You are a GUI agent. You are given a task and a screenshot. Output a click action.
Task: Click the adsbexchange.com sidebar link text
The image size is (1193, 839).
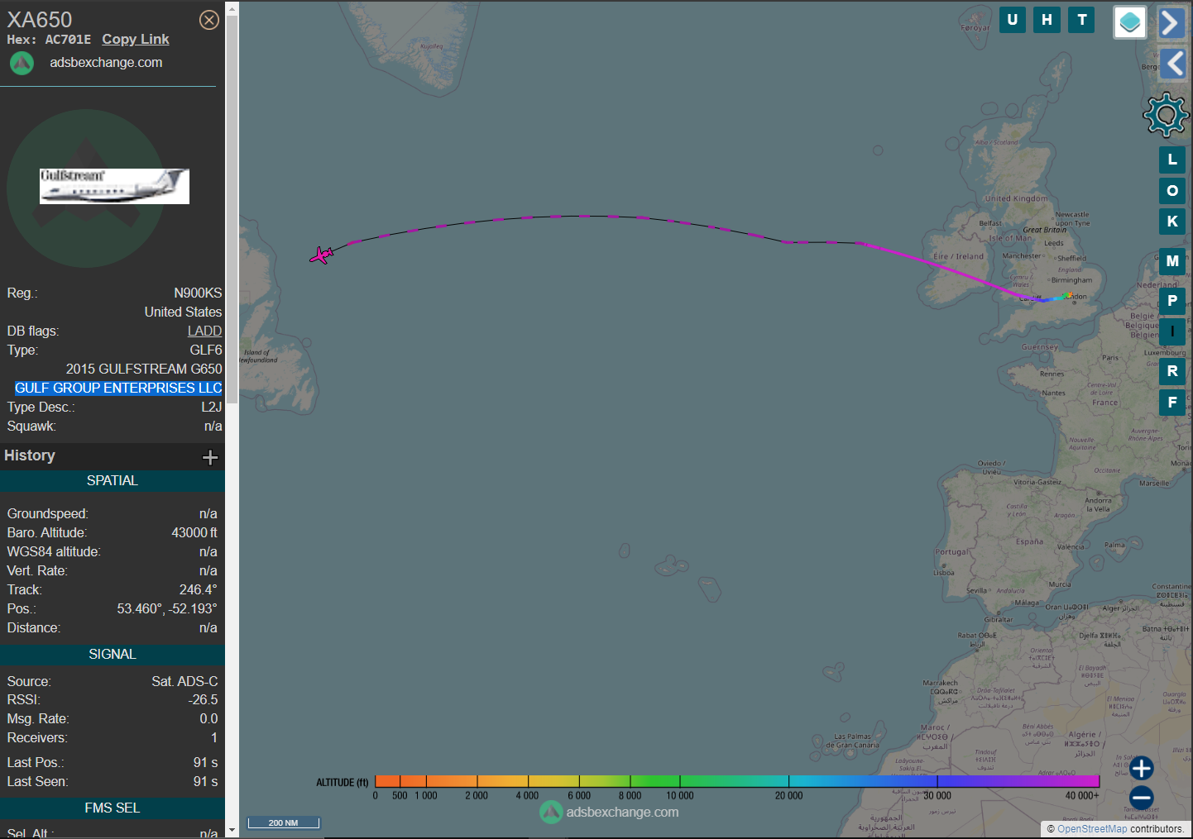pyautogui.click(x=106, y=63)
